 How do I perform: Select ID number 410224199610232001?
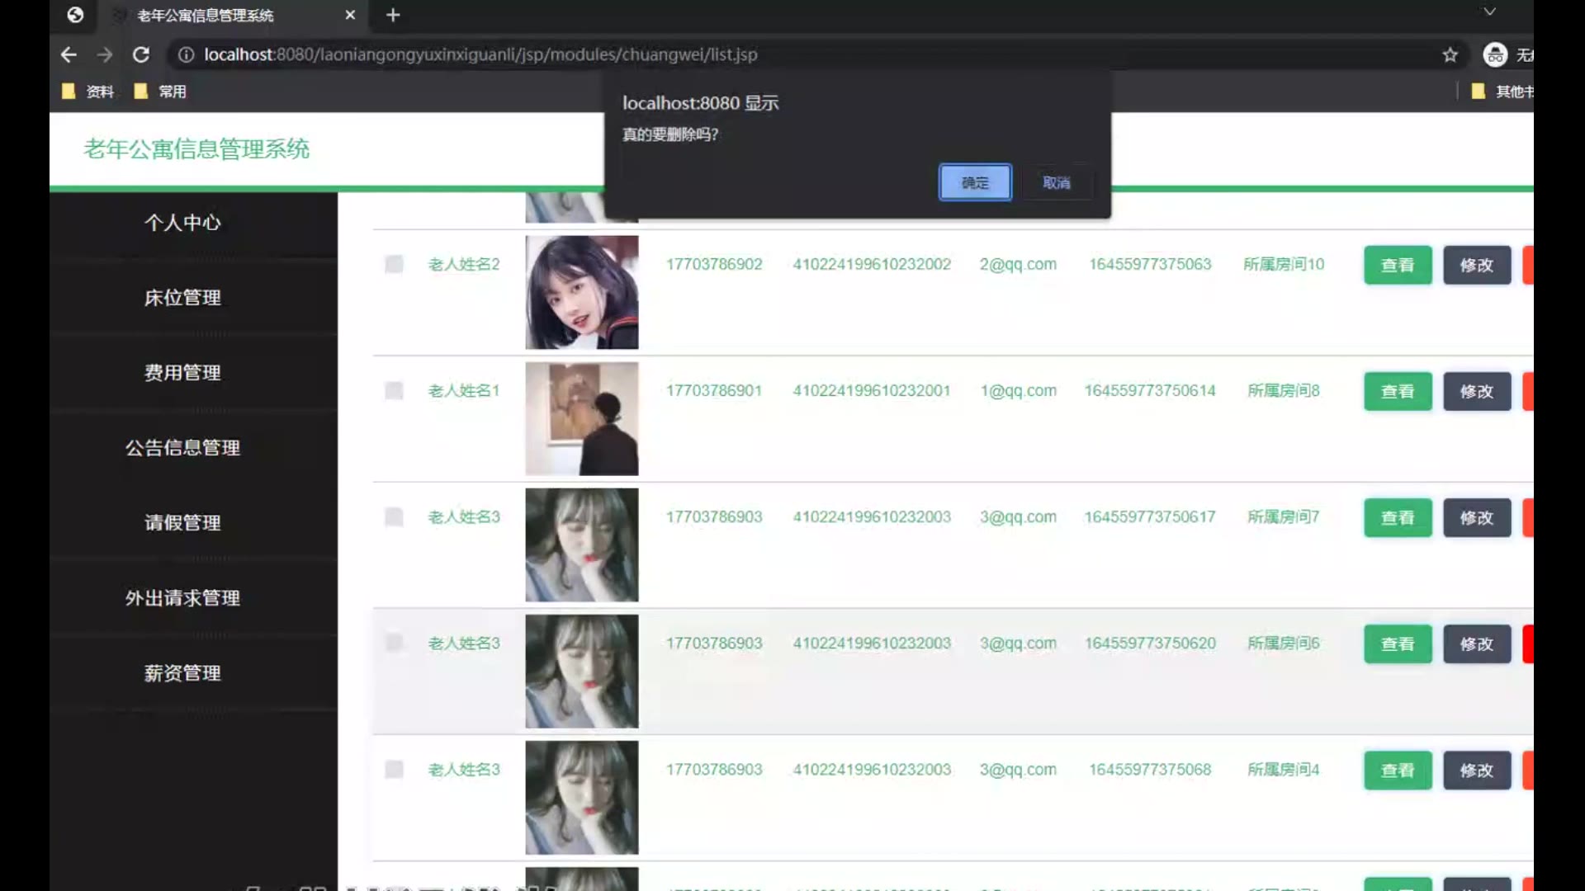[x=872, y=390]
